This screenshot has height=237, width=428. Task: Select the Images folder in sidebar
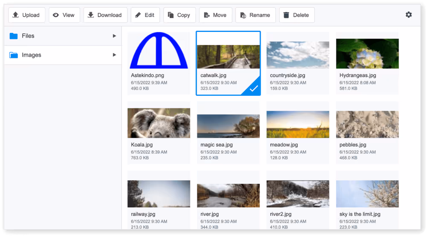(32, 55)
